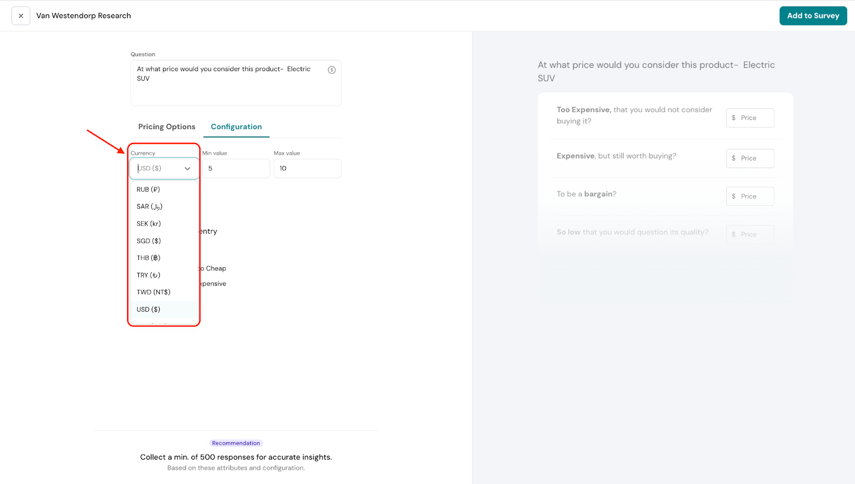855x484 pixels.
Task: Click the Max value input field
Action: pyautogui.click(x=307, y=169)
